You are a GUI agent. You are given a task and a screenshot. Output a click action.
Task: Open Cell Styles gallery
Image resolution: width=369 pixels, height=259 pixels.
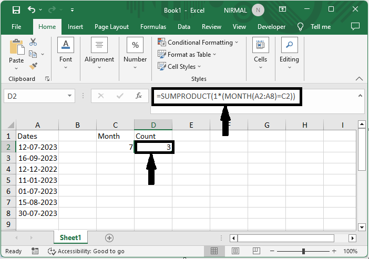[x=179, y=67]
